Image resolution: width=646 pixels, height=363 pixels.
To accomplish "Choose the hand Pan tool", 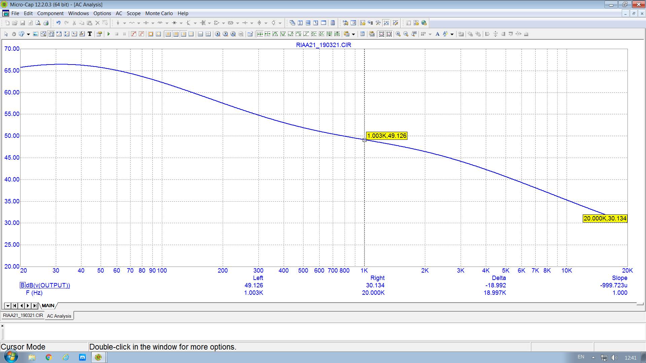I will [14, 34].
